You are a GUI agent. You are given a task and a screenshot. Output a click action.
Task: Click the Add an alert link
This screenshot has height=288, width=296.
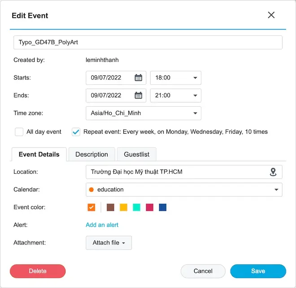pos(102,225)
